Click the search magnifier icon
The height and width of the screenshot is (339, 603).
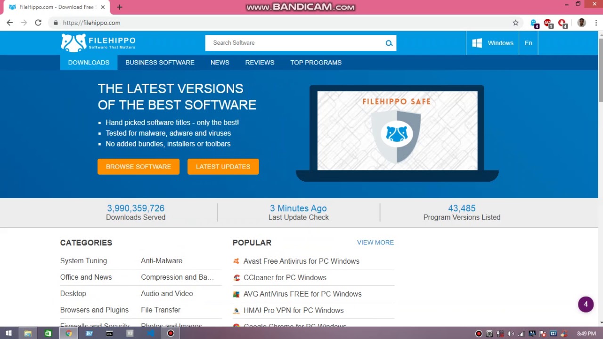coord(389,43)
